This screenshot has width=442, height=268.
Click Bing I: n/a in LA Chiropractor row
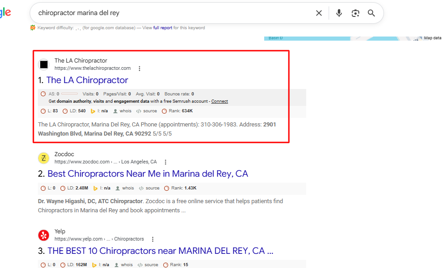[99, 111]
